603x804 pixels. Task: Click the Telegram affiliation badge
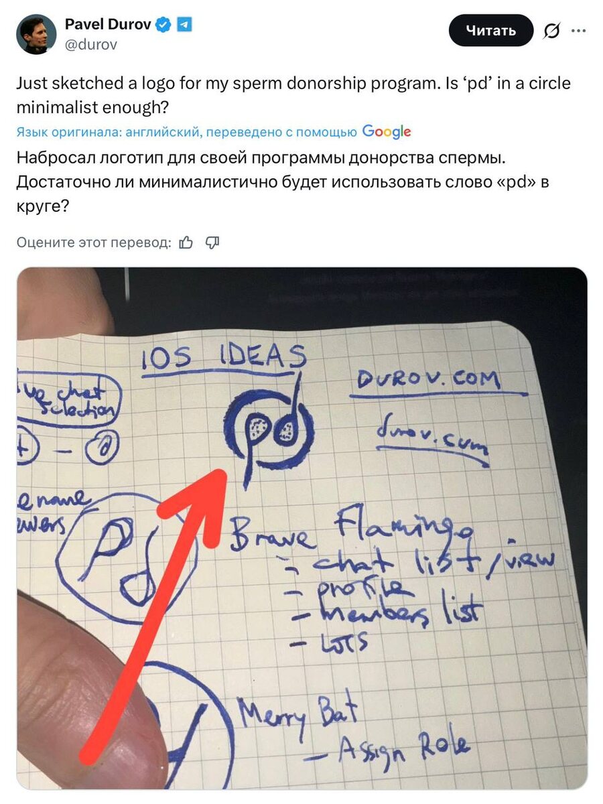pos(184,25)
